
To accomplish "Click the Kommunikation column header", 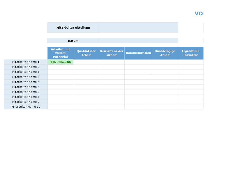I will [138, 53].
